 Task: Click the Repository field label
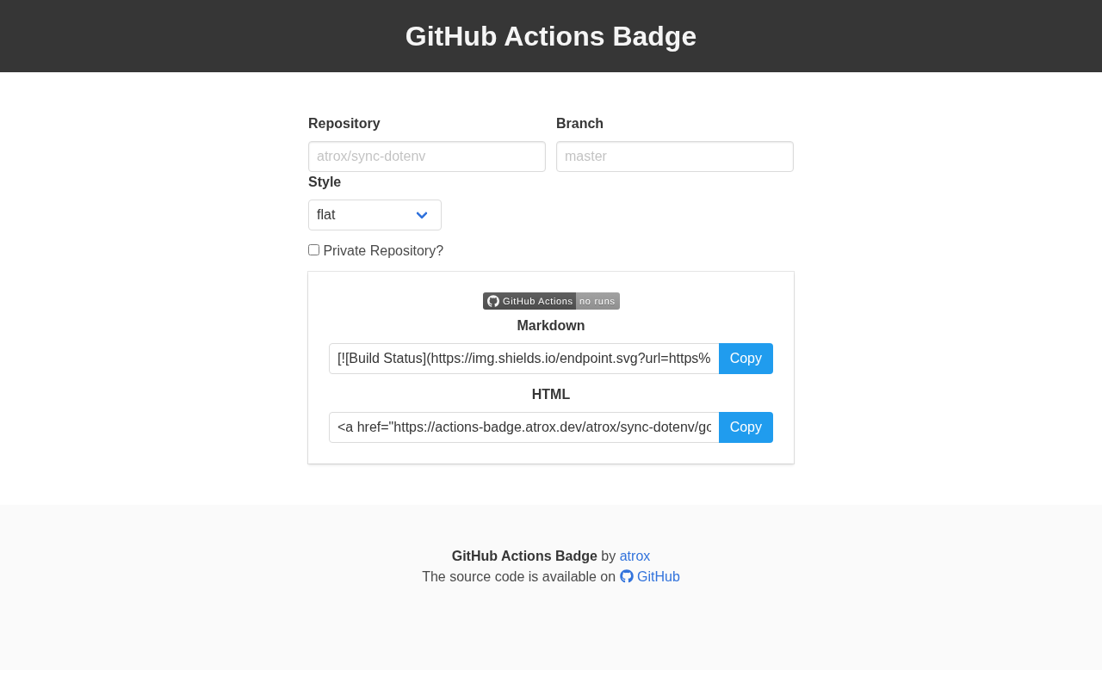(x=344, y=124)
